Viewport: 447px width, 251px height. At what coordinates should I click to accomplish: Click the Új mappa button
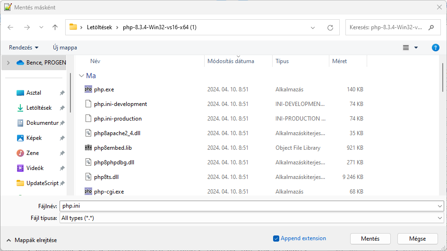coord(65,48)
